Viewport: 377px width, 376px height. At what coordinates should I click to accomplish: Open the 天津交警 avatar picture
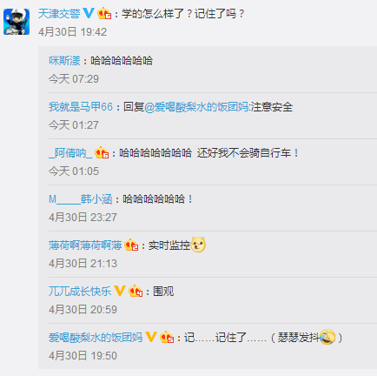[x=17, y=22]
